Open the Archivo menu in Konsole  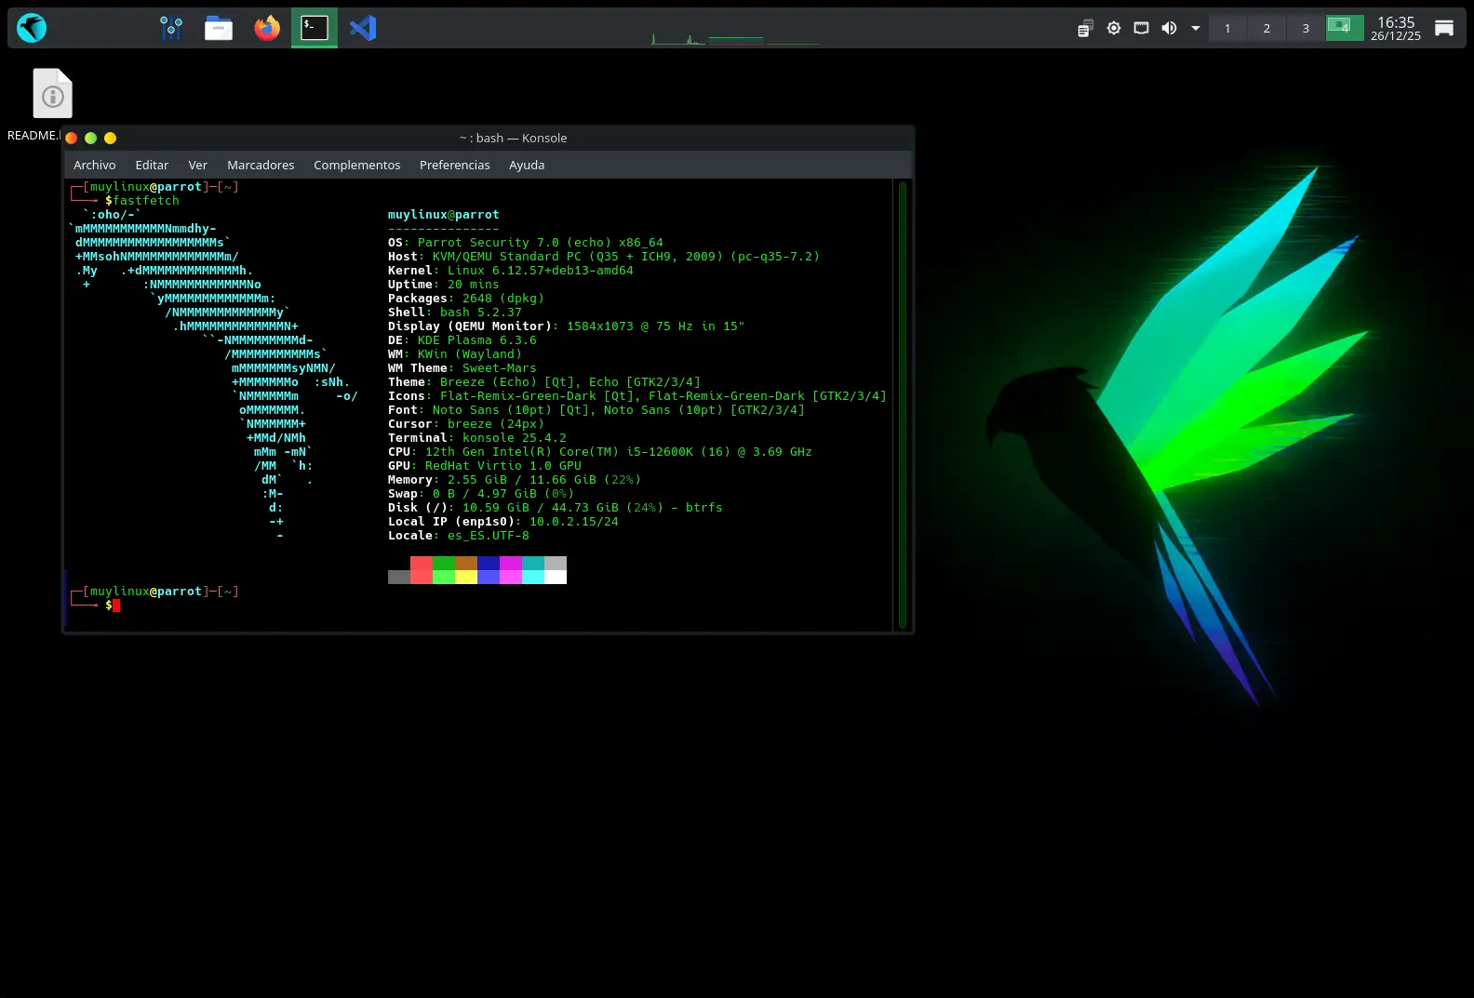[94, 165]
